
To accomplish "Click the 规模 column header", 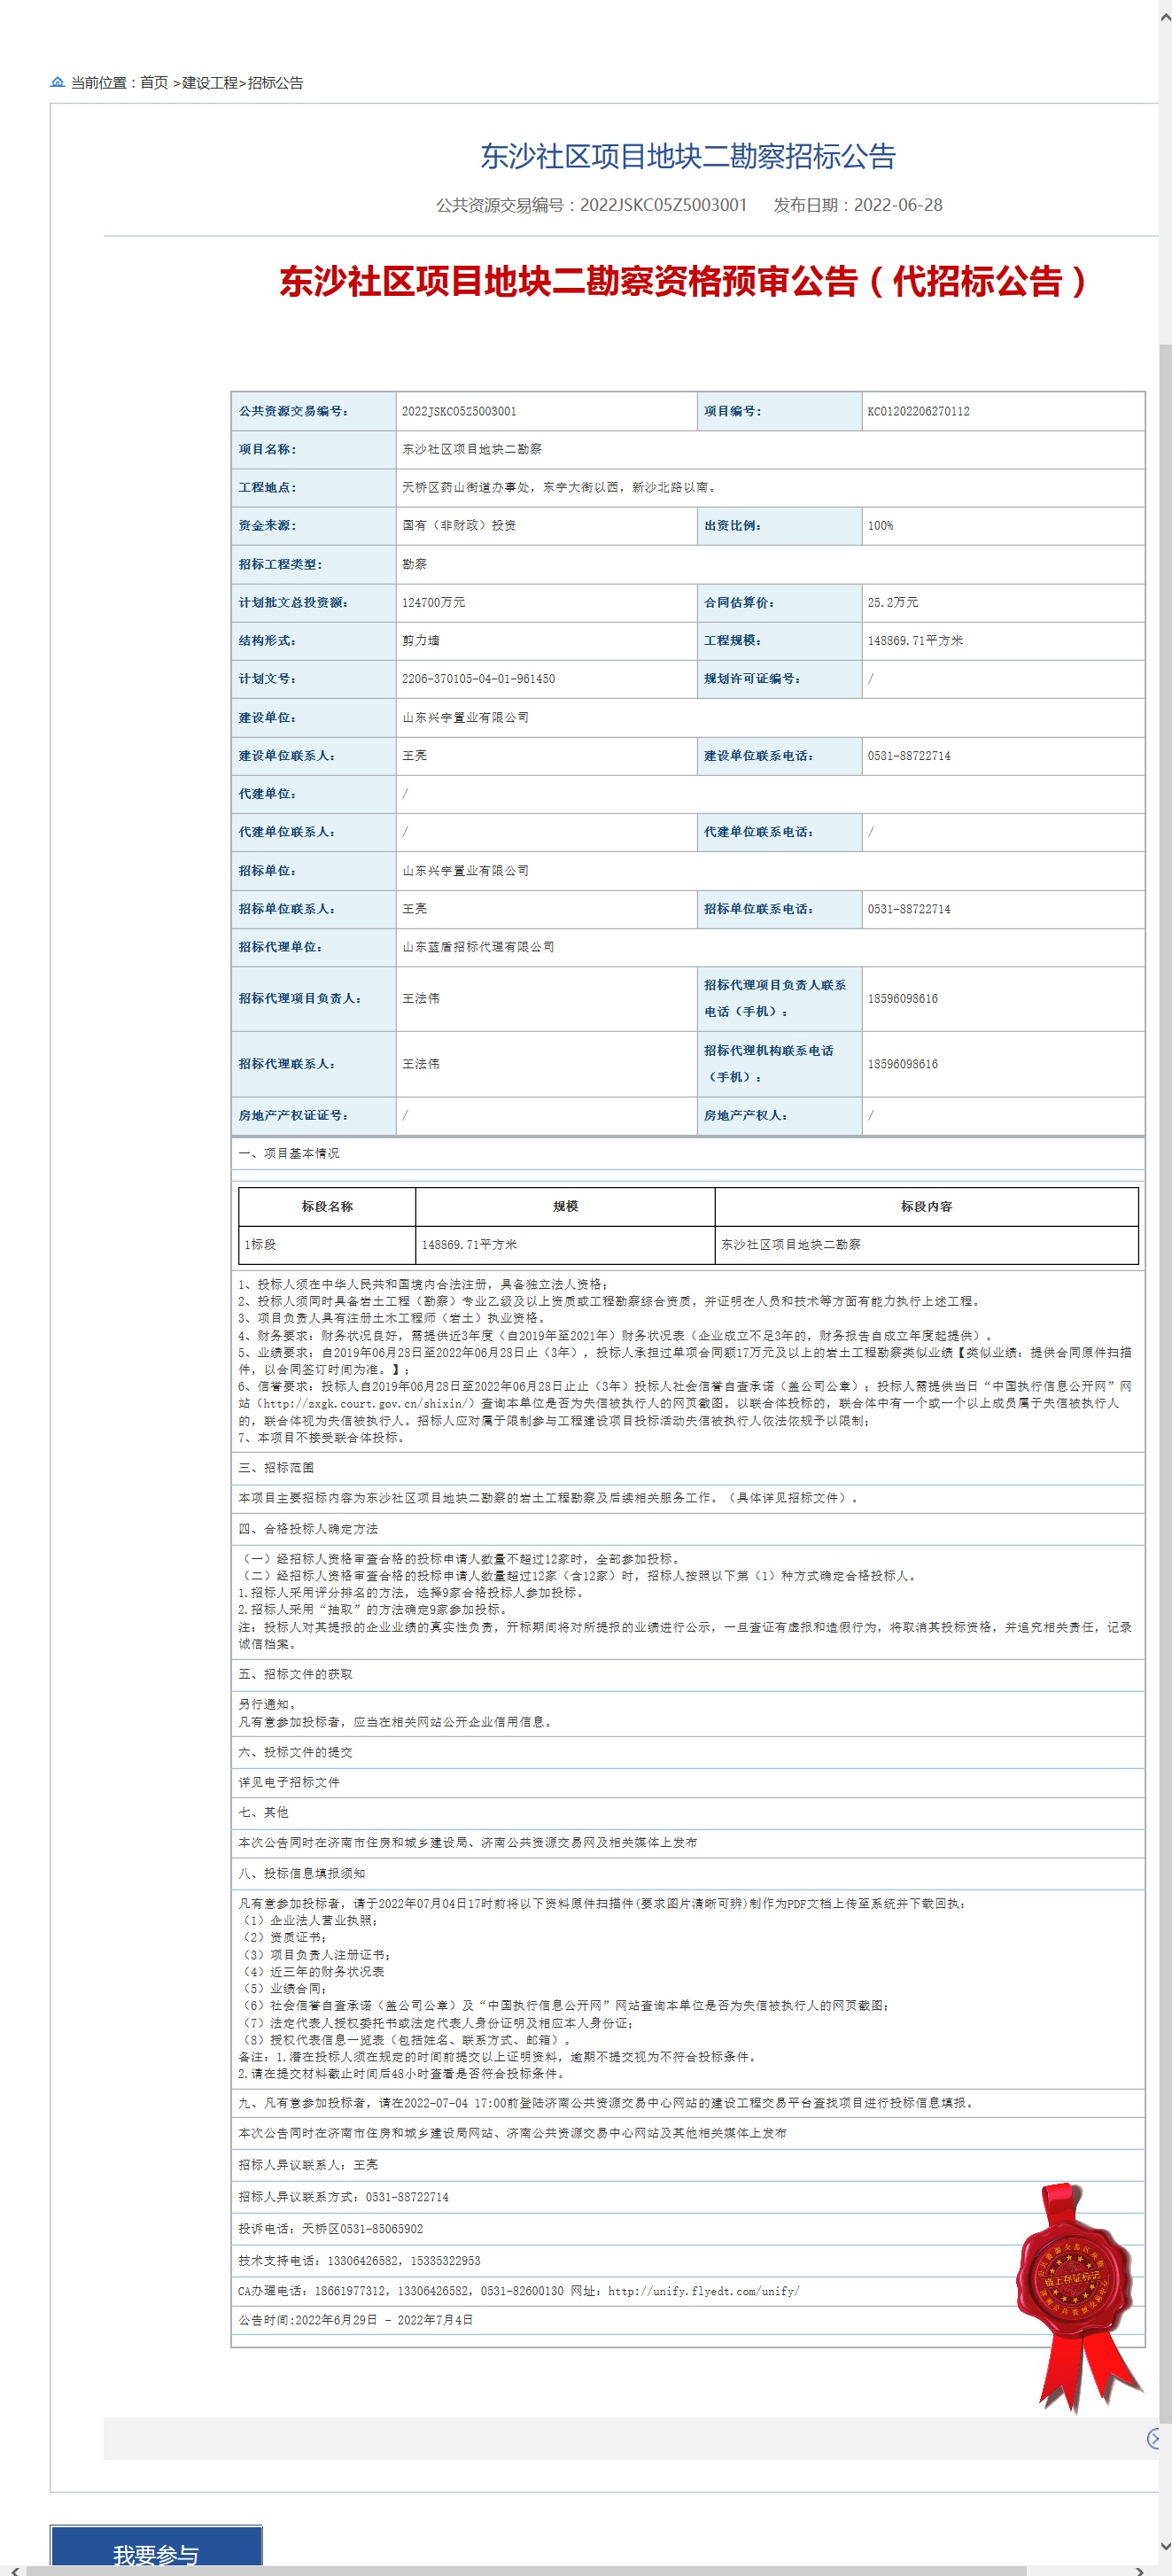I will (x=565, y=1207).
